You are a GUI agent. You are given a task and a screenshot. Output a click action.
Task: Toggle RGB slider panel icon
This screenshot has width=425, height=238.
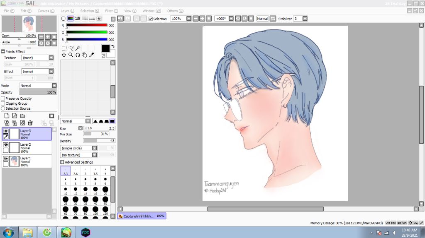[71, 18]
